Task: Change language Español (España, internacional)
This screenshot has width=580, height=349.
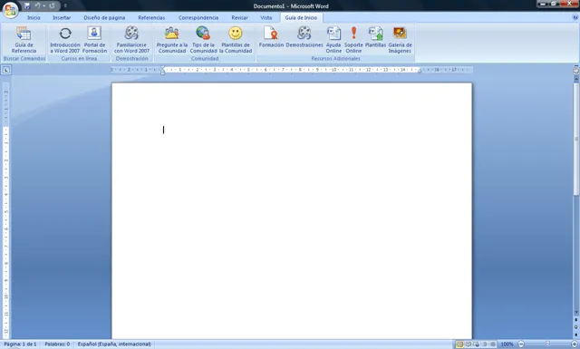Action: tap(114, 344)
